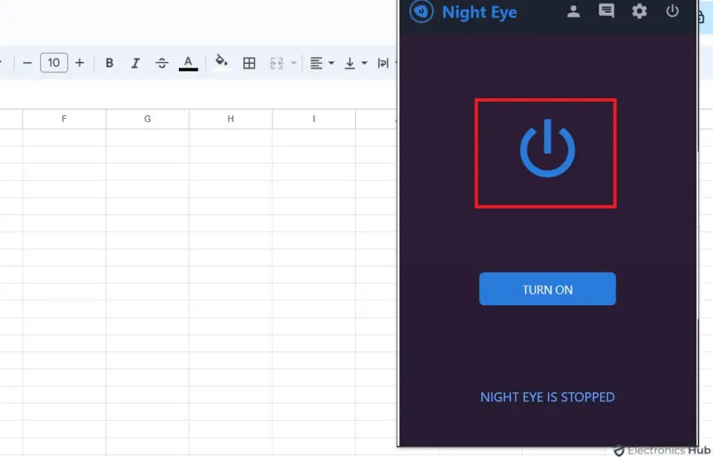Open the text color picker
The width and height of the screenshot is (713, 457).
pyautogui.click(x=188, y=63)
